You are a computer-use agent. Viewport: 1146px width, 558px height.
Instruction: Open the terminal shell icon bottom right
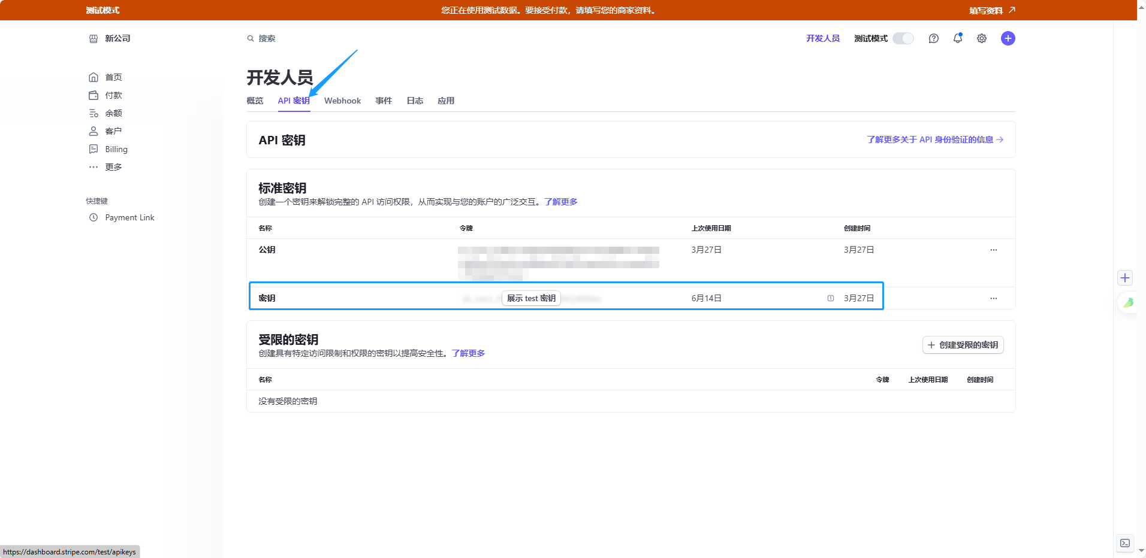pos(1125,543)
